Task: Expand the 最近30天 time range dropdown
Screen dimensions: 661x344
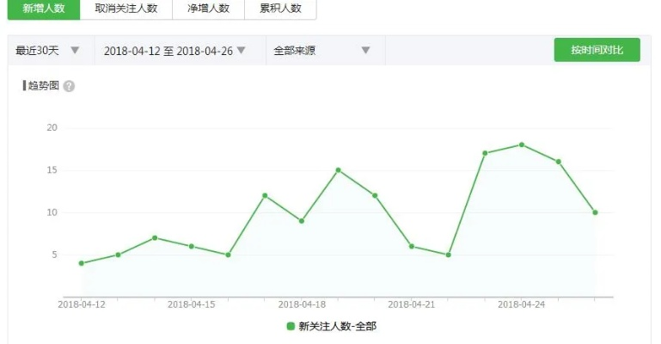Action: pos(49,51)
